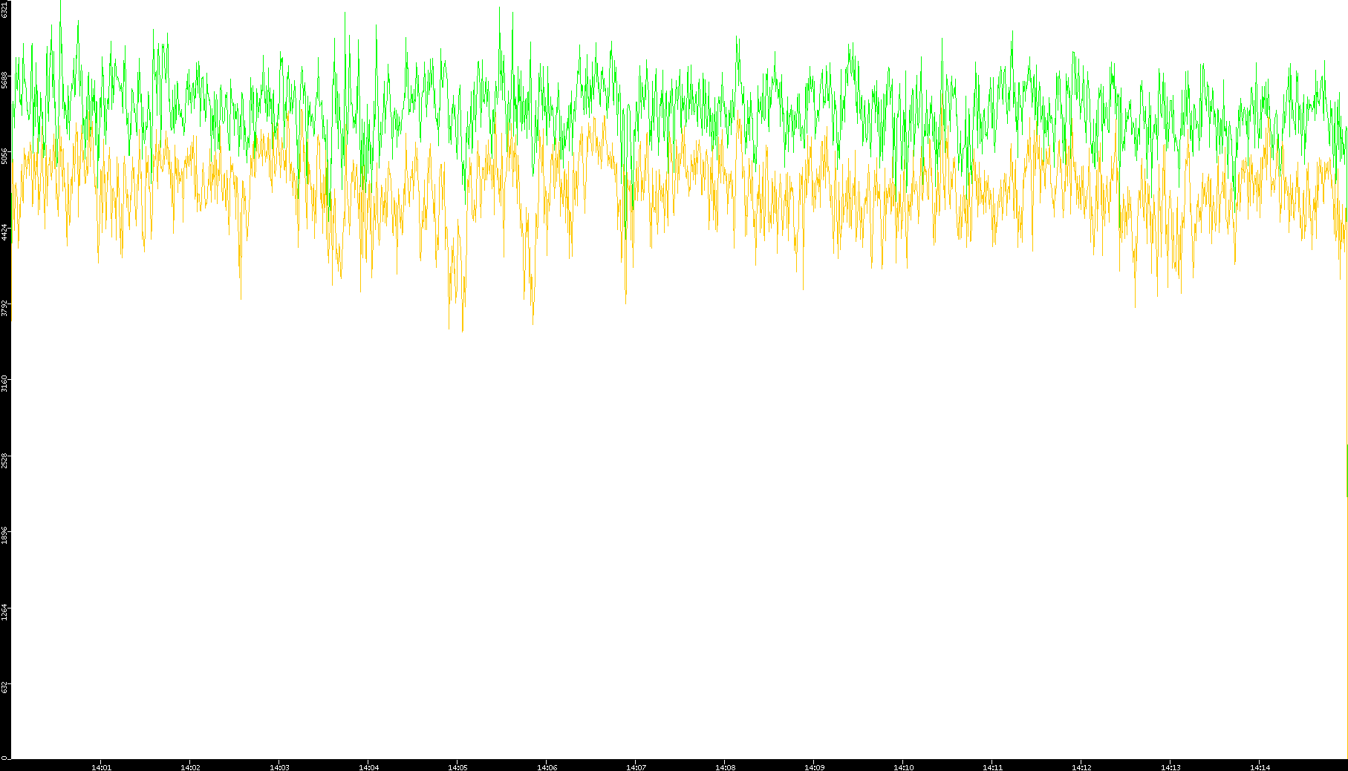1348x771 pixels.
Task: Click the 2528 y-axis label
Action: 5,460
